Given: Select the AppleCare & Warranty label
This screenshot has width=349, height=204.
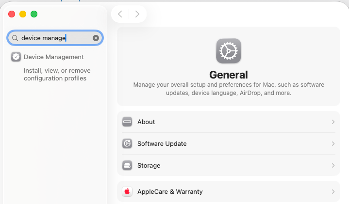Looking at the screenshot, I should pyautogui.click(x=170, y=192).
